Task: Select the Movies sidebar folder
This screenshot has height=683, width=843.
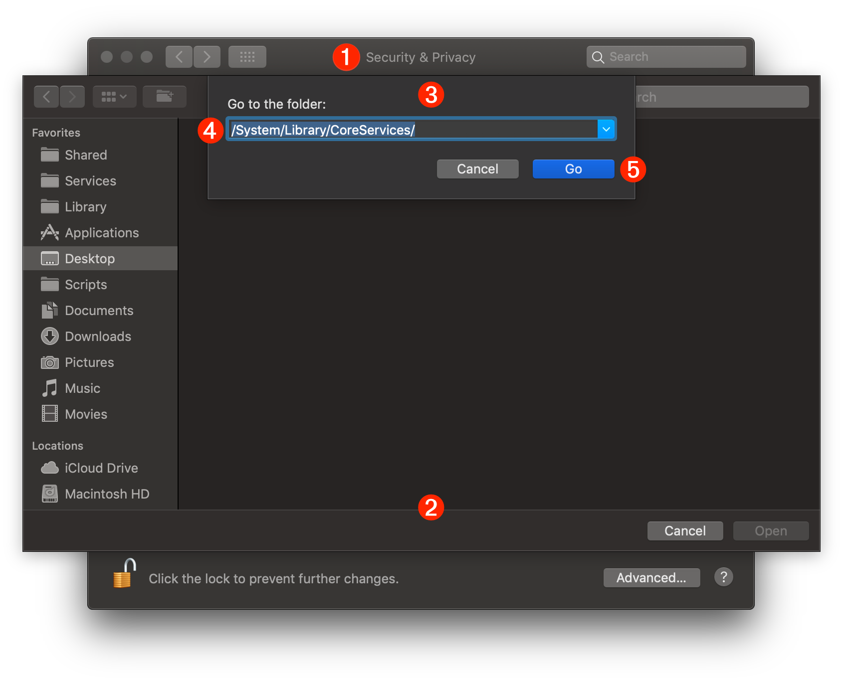Action: coord(86,414)
